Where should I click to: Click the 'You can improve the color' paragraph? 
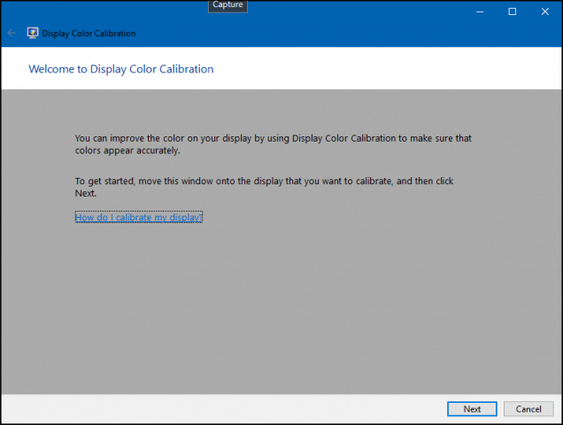[x=273, y=144]
